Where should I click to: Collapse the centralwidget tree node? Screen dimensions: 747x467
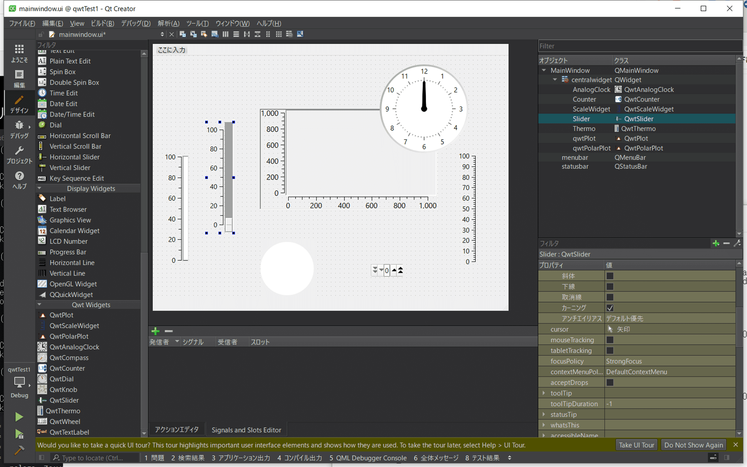coord(555,80)
